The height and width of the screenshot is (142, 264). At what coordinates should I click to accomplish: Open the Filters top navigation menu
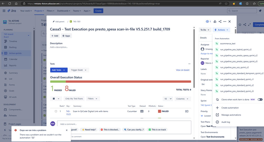tap(50, 11)
